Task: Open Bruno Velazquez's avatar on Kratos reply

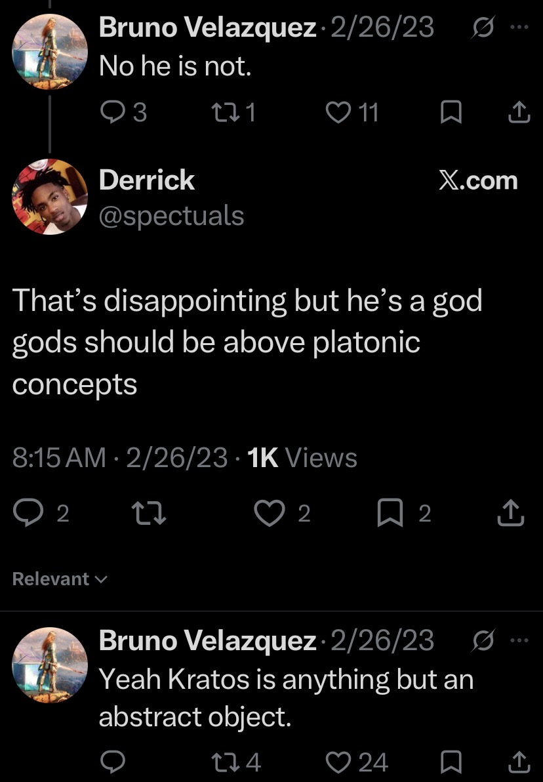Action: (49, 665)
